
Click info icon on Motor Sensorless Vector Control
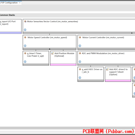tap(25, 30)
